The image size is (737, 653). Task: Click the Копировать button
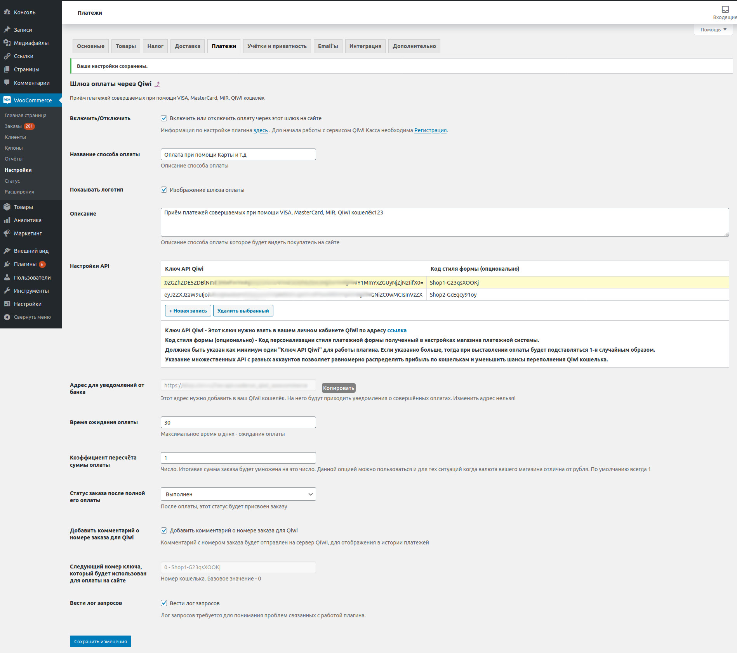point(338,388)
